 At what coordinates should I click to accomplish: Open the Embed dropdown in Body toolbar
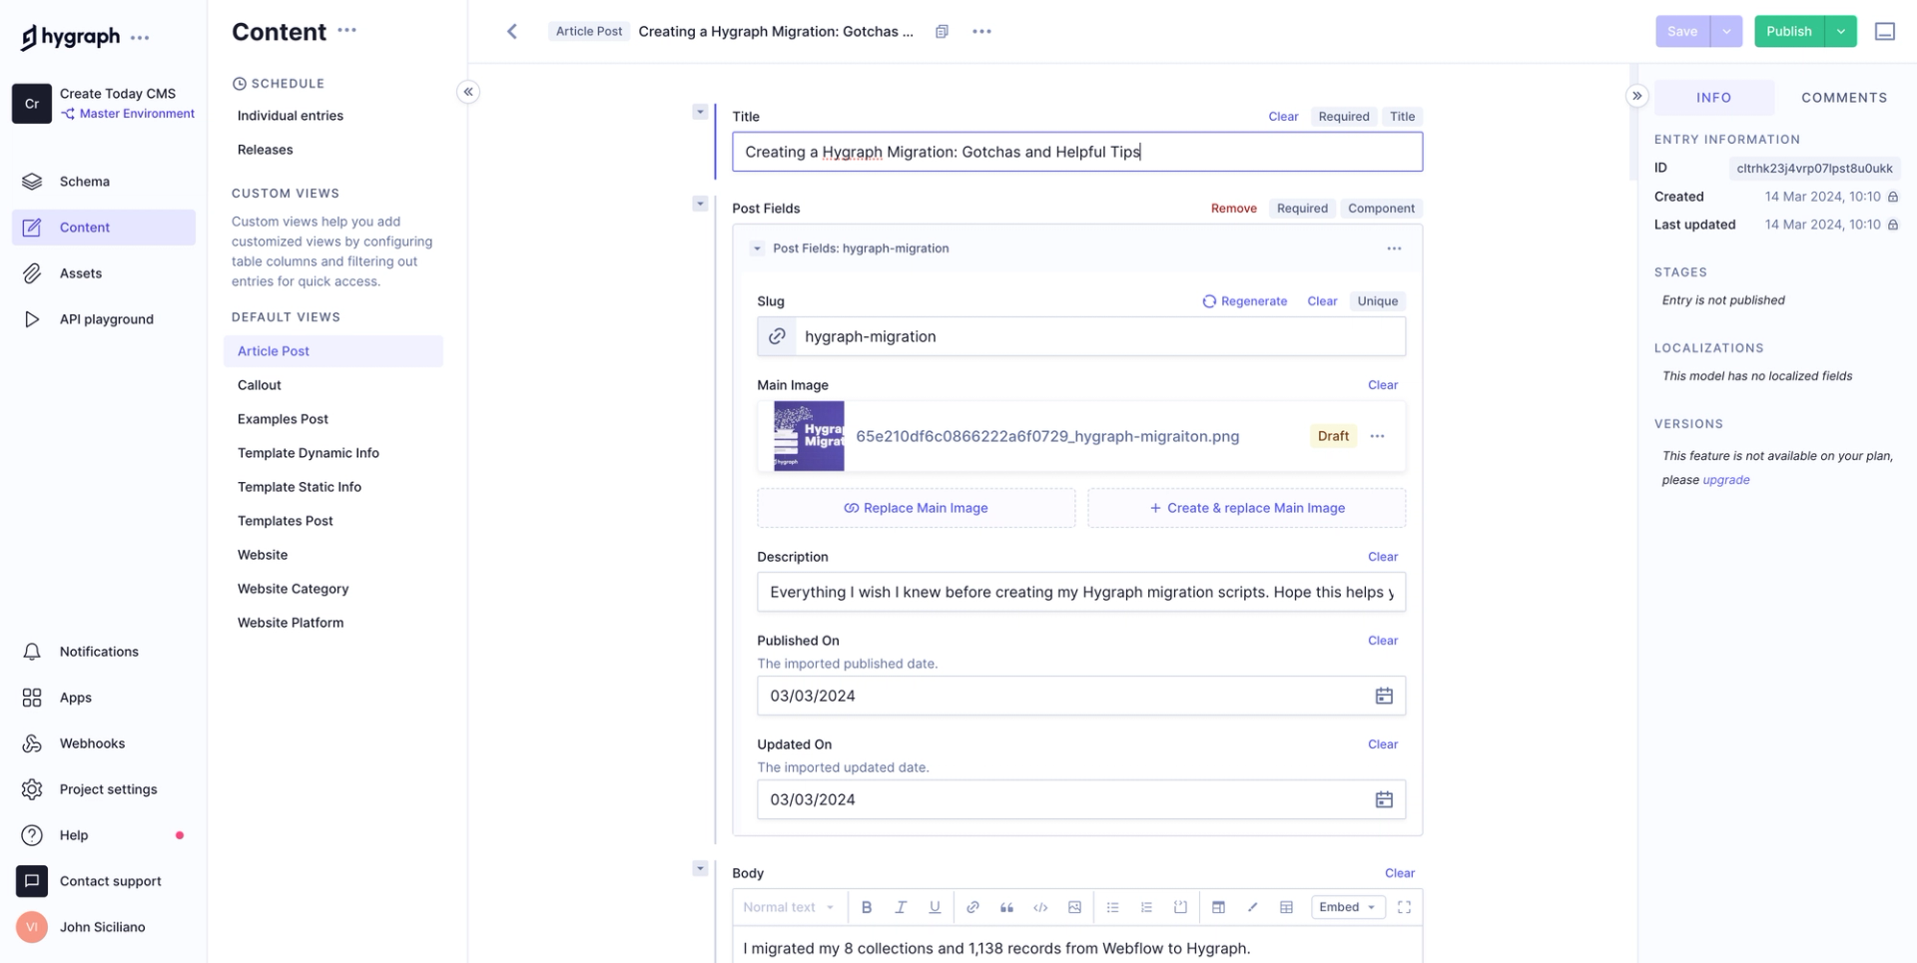coord(1347,907)
